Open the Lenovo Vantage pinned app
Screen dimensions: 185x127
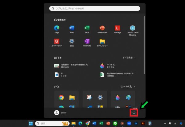(117, 30)
